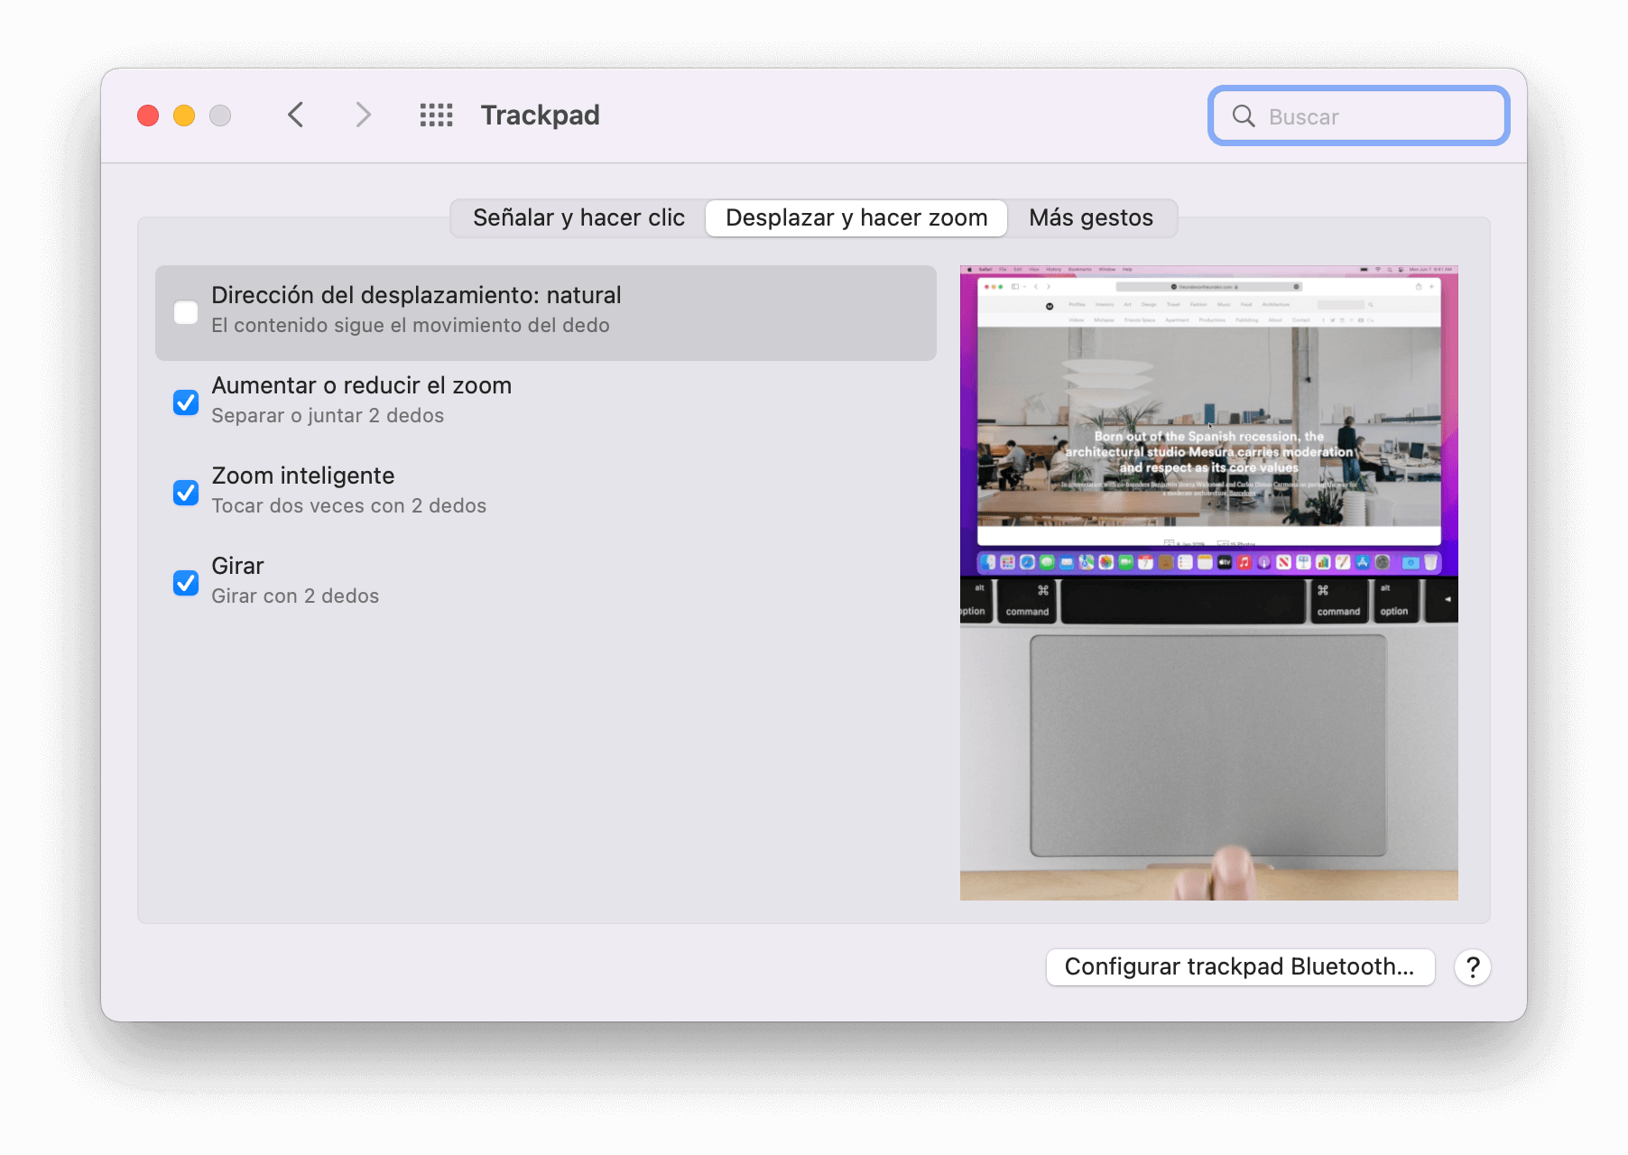
Task: Select the Desplazar y hacer zoom tab
Action: click(x=856, y=218)
